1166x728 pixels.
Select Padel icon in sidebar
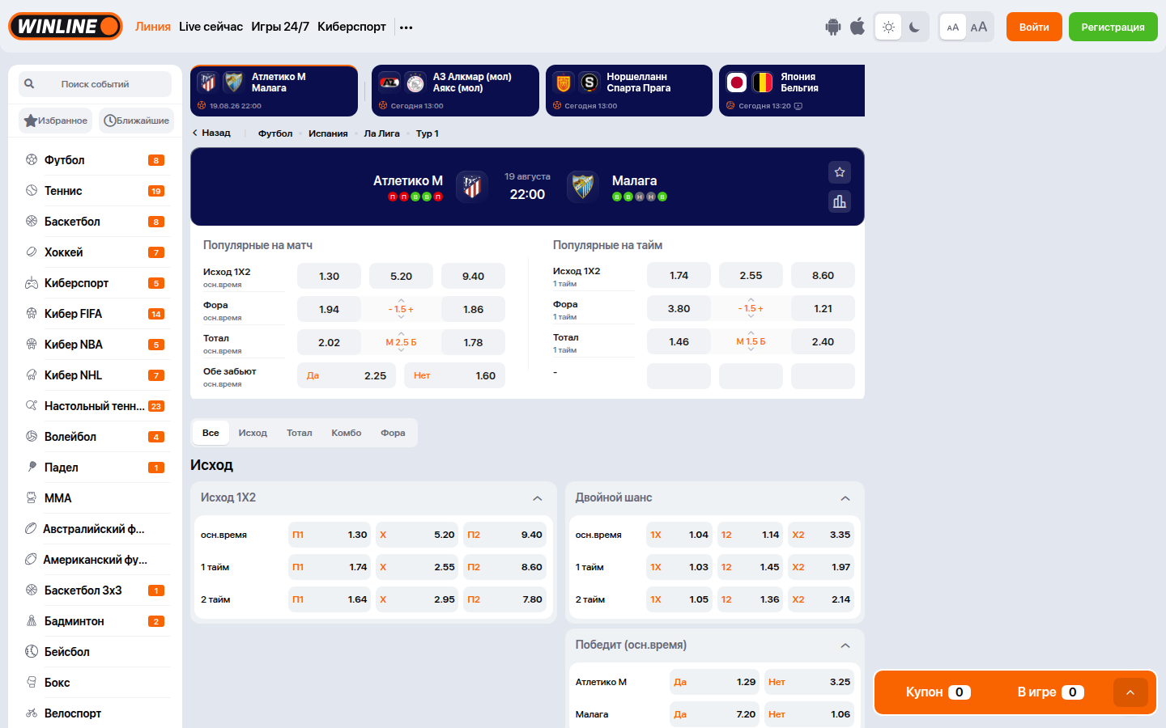tap(32, 467)
